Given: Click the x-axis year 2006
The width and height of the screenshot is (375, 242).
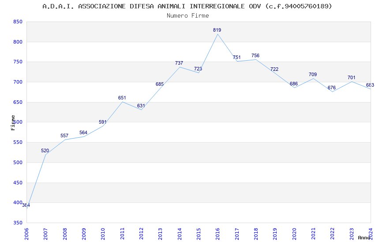Looking at the screenshot, I should [26, 234].
